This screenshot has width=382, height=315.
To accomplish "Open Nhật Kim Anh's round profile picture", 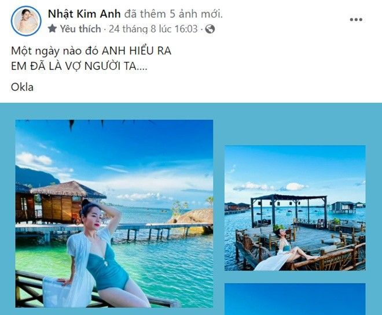I will 26,21.
